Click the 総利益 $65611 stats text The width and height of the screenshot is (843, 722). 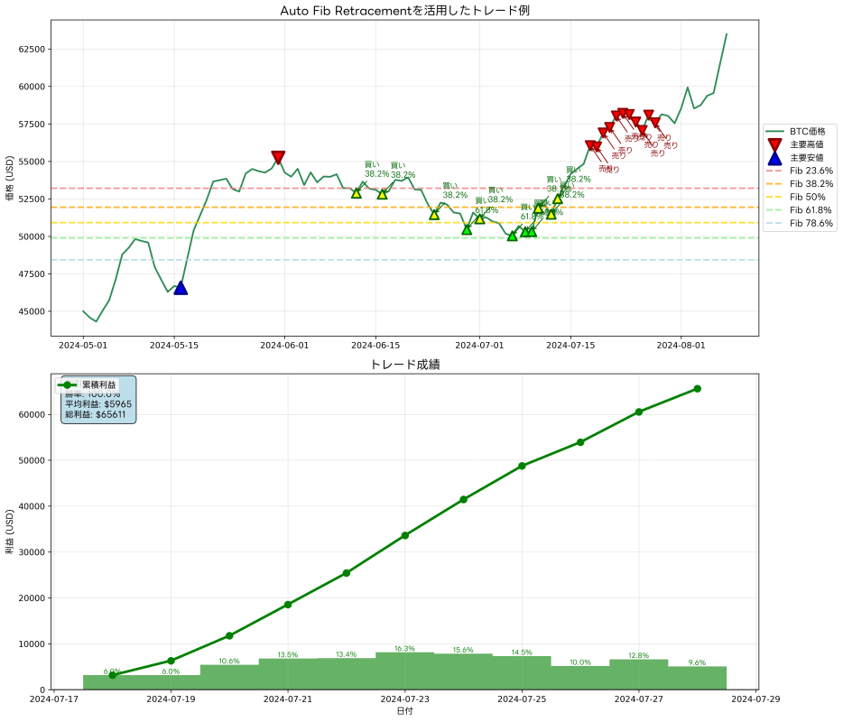click(96, 415)
